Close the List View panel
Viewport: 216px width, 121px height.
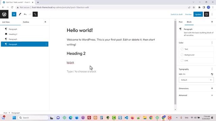pos(45,22)
